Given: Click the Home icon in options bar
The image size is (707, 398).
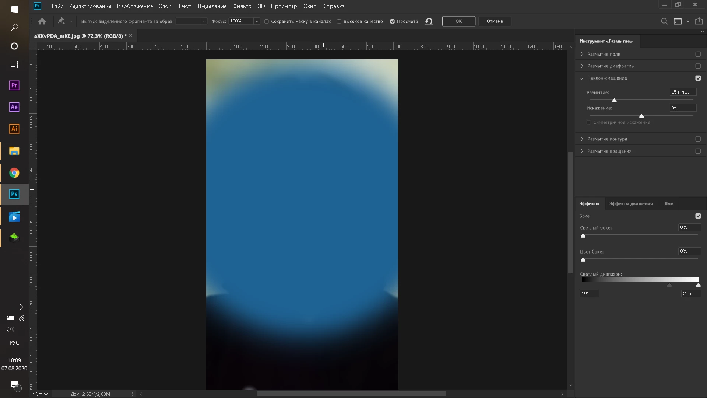Looking at the screenshot, I should [x=42, y=21].
